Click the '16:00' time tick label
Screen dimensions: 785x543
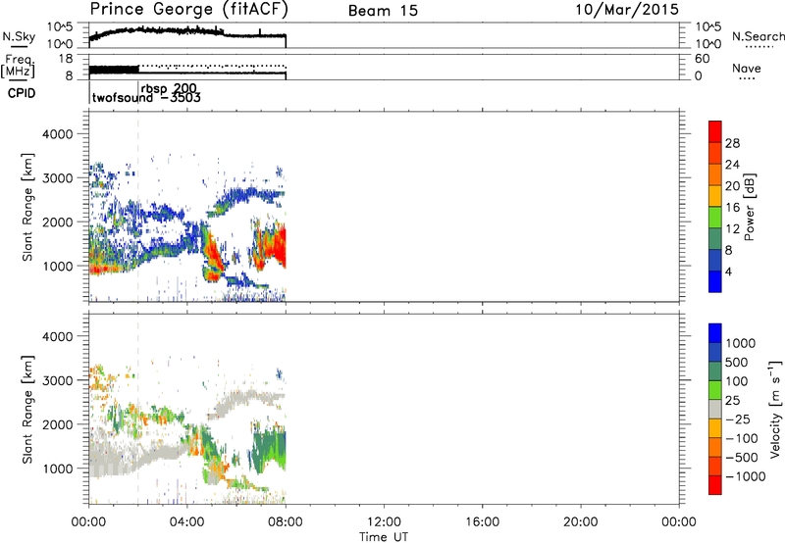[x=482, y=522]
